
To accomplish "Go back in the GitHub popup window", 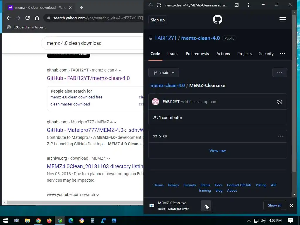I will pos(151,5).
